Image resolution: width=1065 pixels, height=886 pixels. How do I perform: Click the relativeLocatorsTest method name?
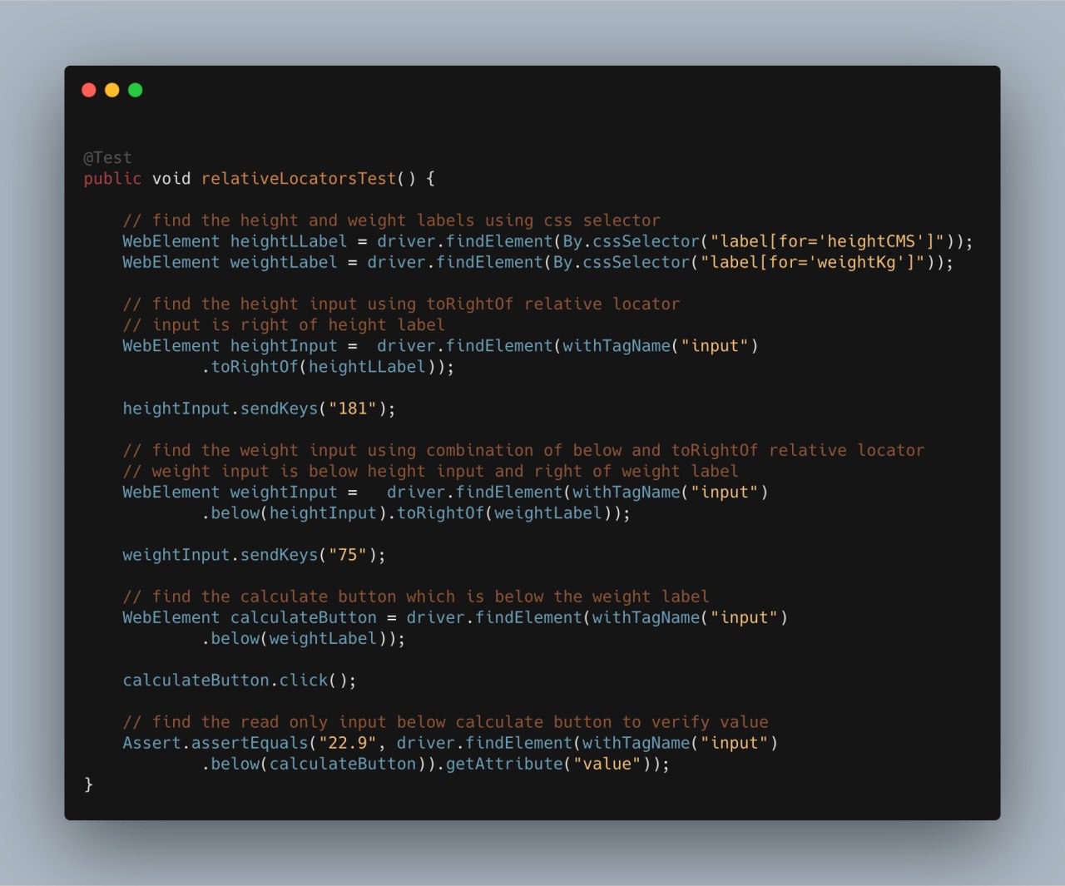[299, 178]
